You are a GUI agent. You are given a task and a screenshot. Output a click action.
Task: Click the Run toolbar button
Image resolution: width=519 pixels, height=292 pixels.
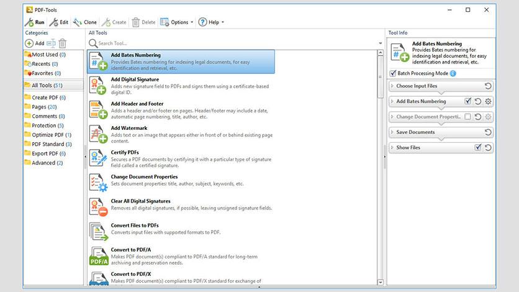35,22
